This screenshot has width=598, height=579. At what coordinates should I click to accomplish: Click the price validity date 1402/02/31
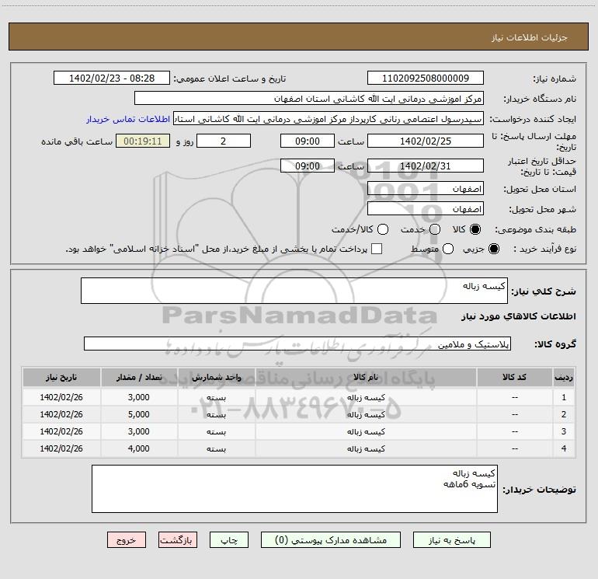426,166
